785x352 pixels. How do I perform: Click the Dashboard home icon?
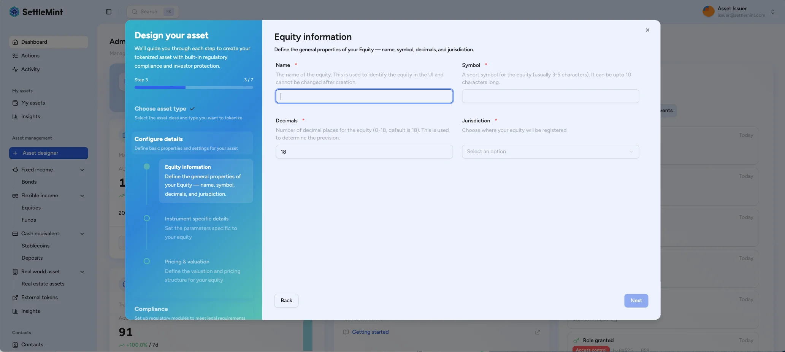tap(15, 42)
